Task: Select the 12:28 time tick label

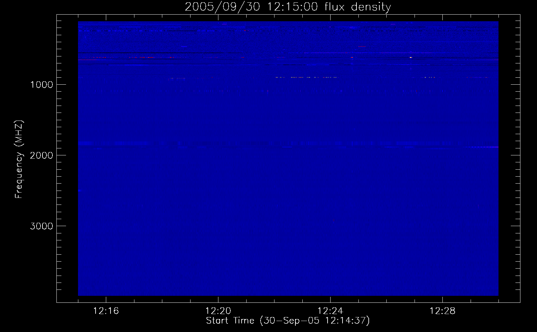Action: click(442, 311)
